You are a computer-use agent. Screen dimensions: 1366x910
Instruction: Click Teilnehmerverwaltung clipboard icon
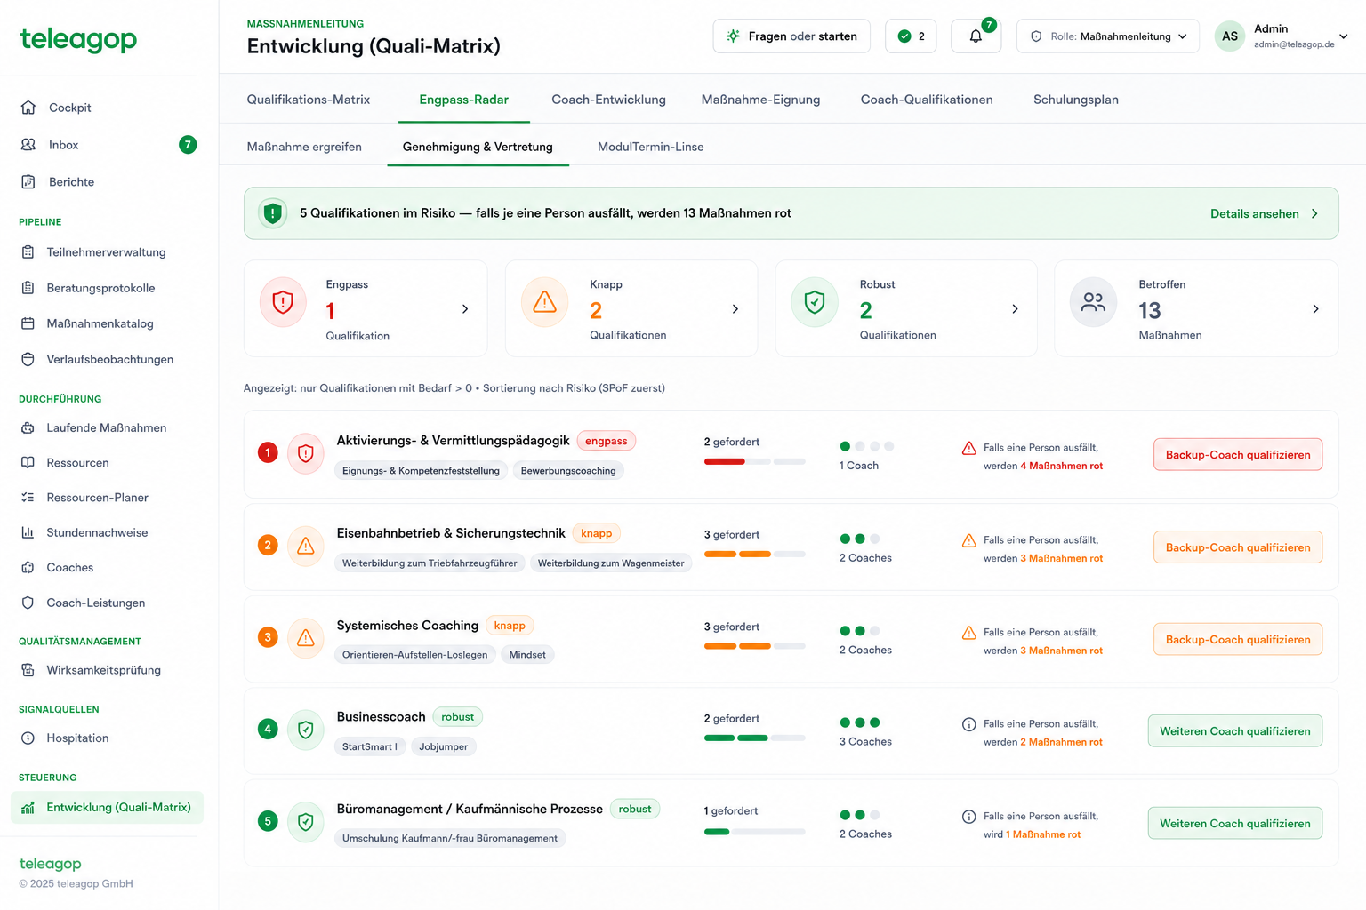pyautogui.click(x=28, y=252)
